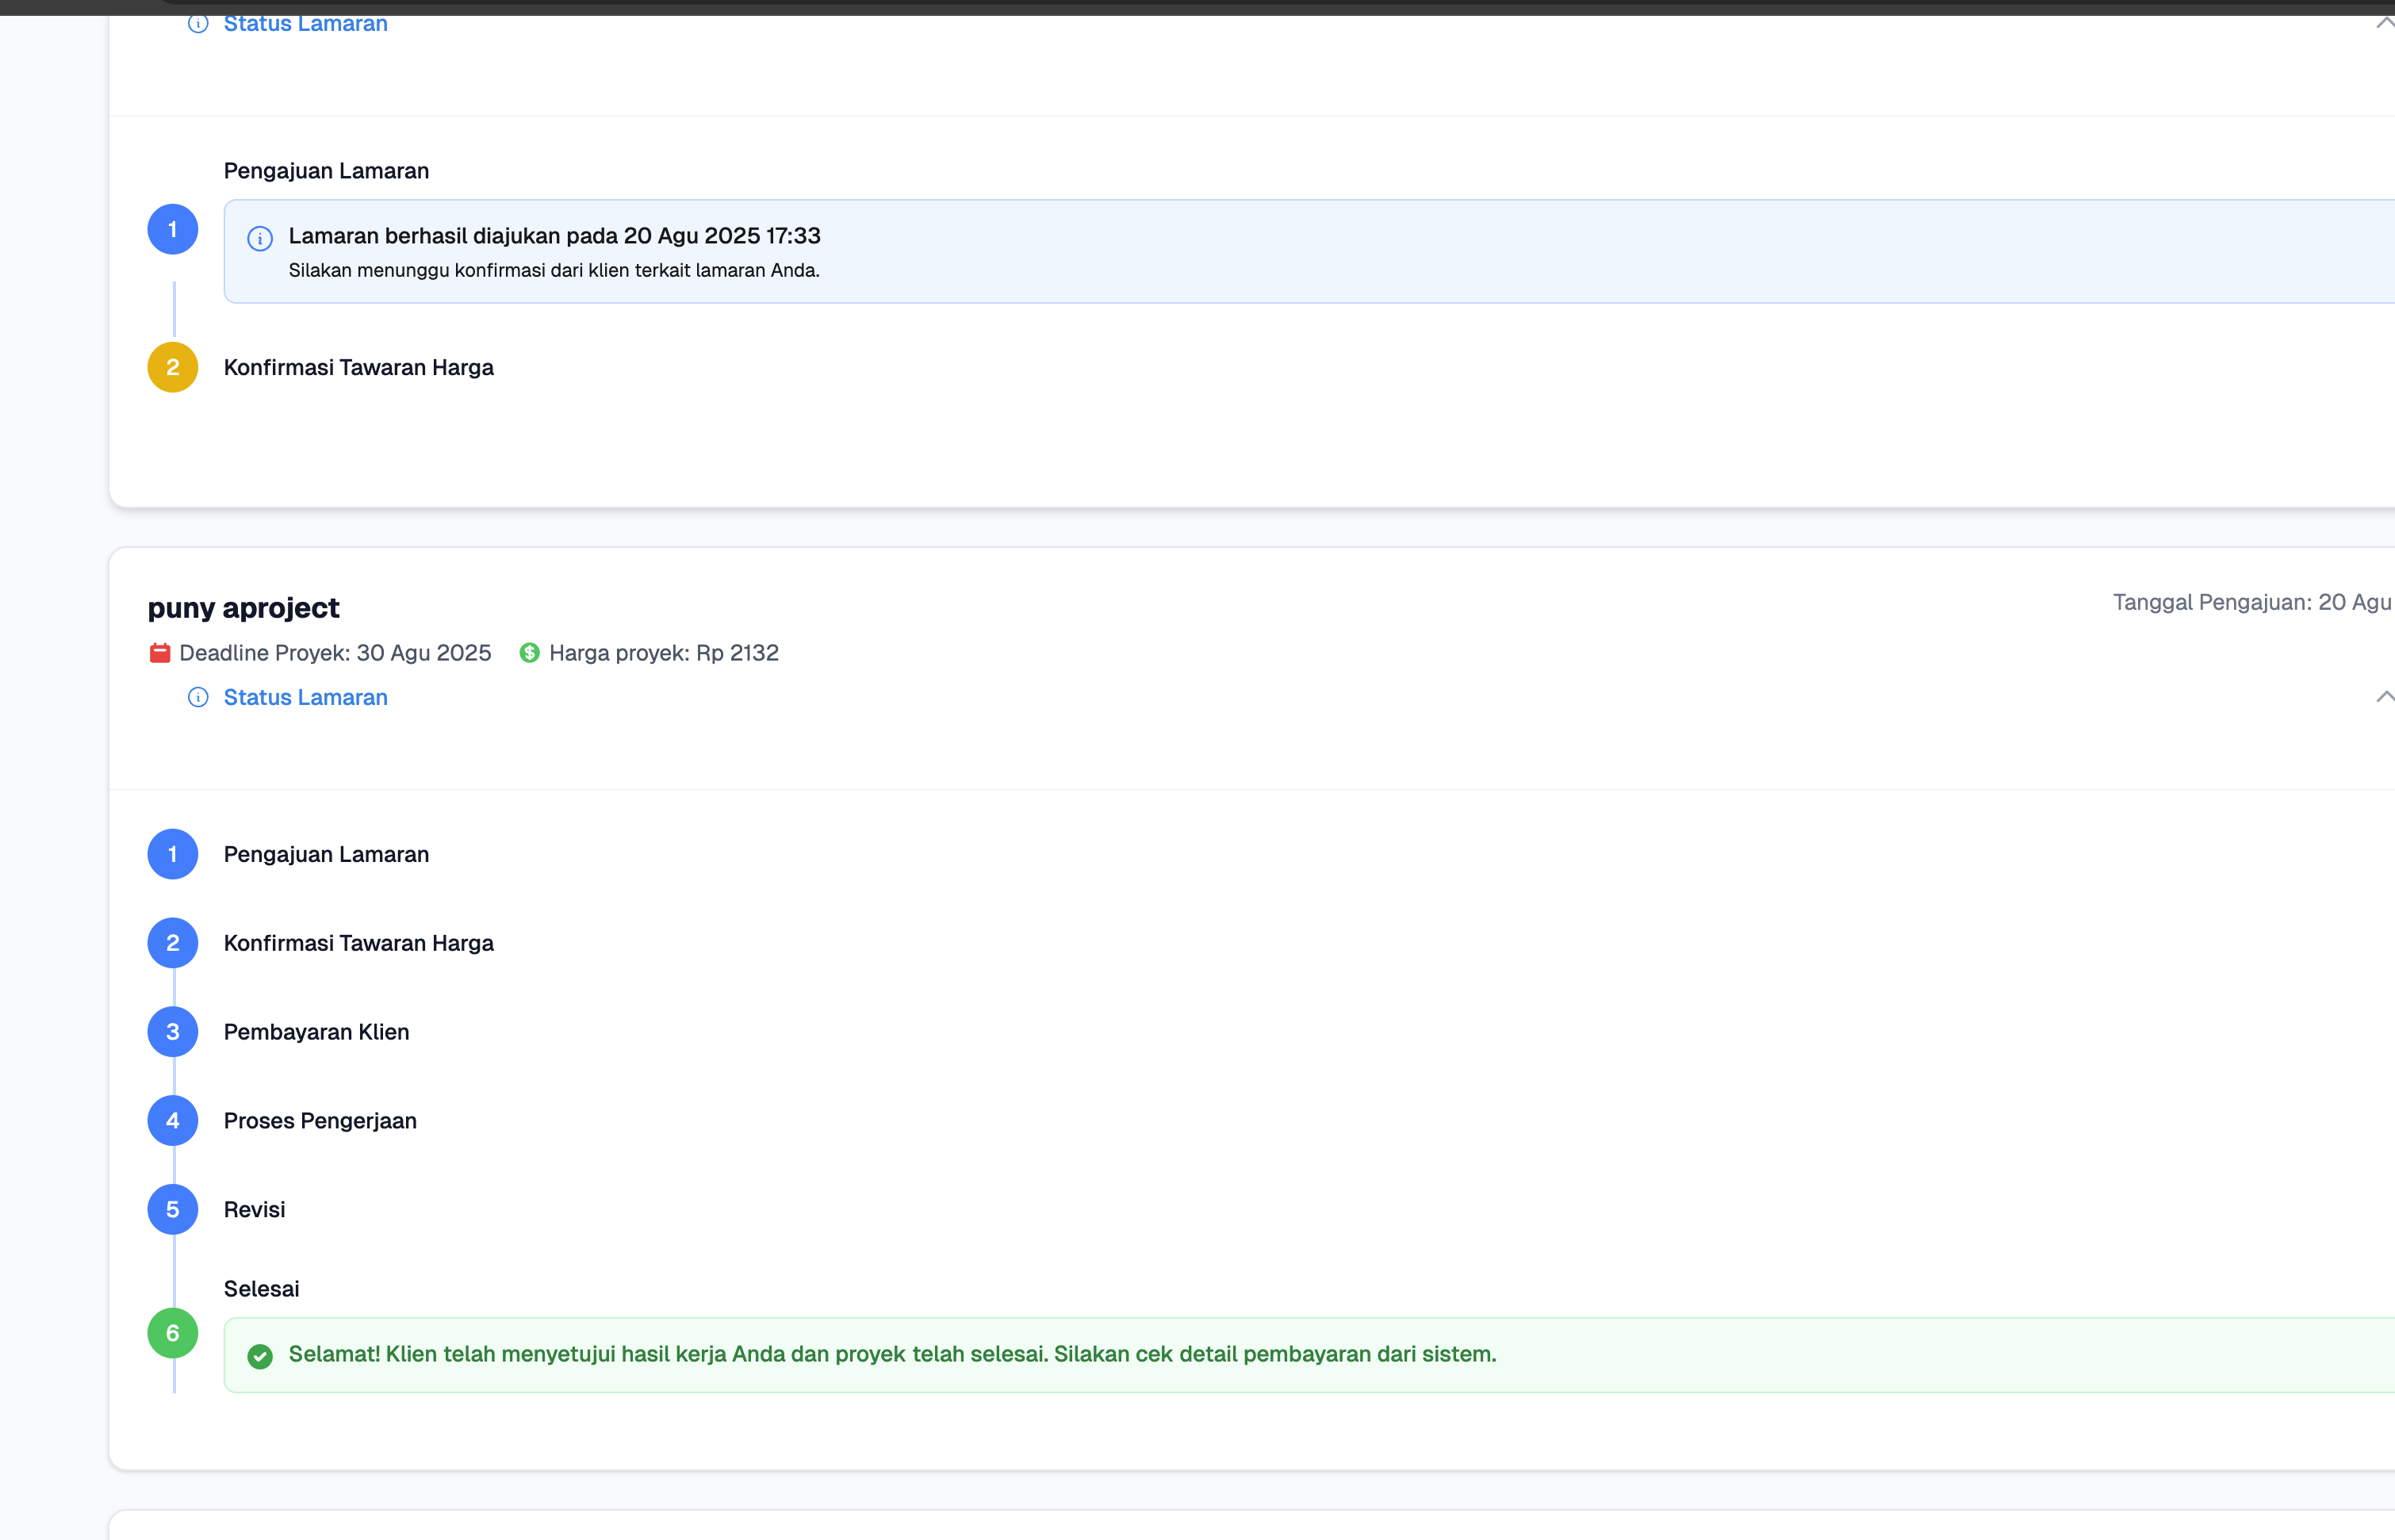Click info icon in blue application notice
The height and width of the screenshot is (1540, 2395).
pos(260,238)
